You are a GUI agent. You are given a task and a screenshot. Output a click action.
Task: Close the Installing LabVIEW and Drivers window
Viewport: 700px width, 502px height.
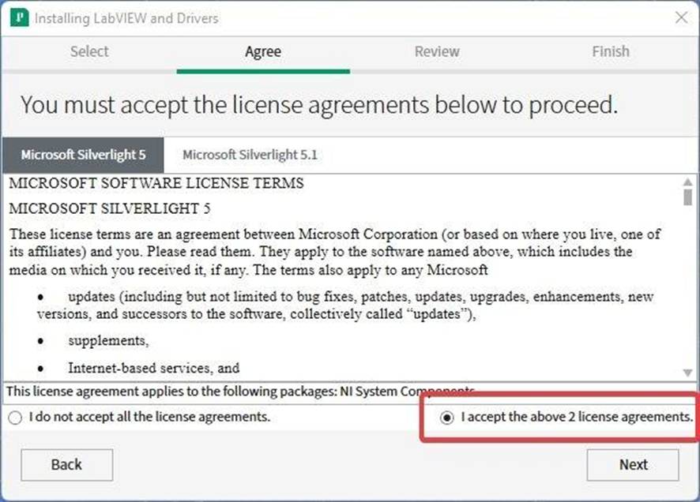(x=681, y=18)
